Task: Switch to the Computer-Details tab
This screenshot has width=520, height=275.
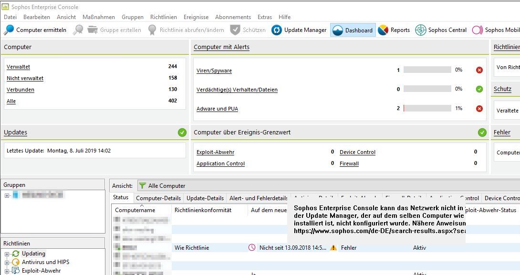Action: tap(158, 198)
